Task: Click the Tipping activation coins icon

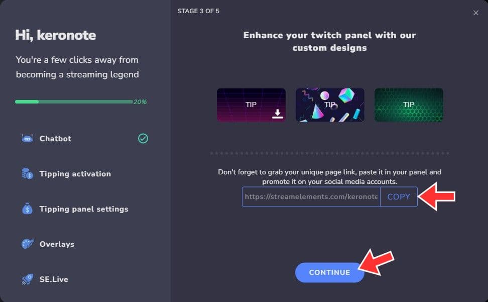Action: click(27, 174)
